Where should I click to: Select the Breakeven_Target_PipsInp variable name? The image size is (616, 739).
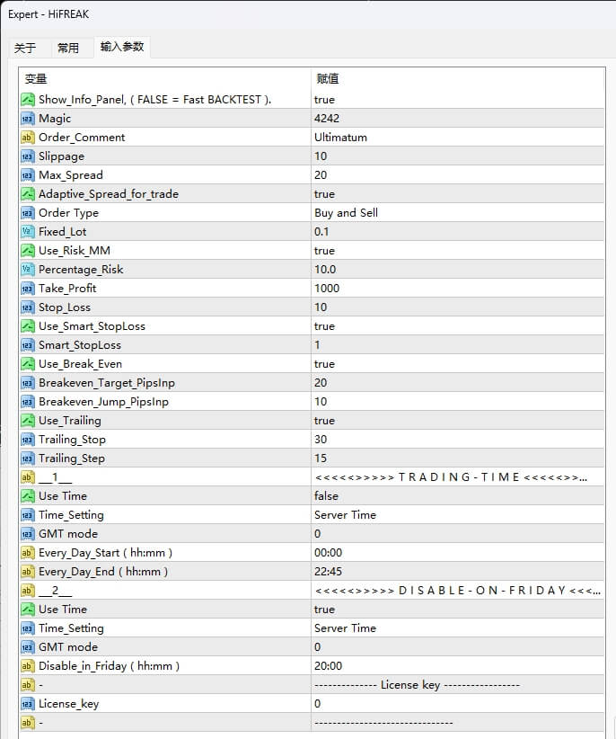tap(107, 383)
